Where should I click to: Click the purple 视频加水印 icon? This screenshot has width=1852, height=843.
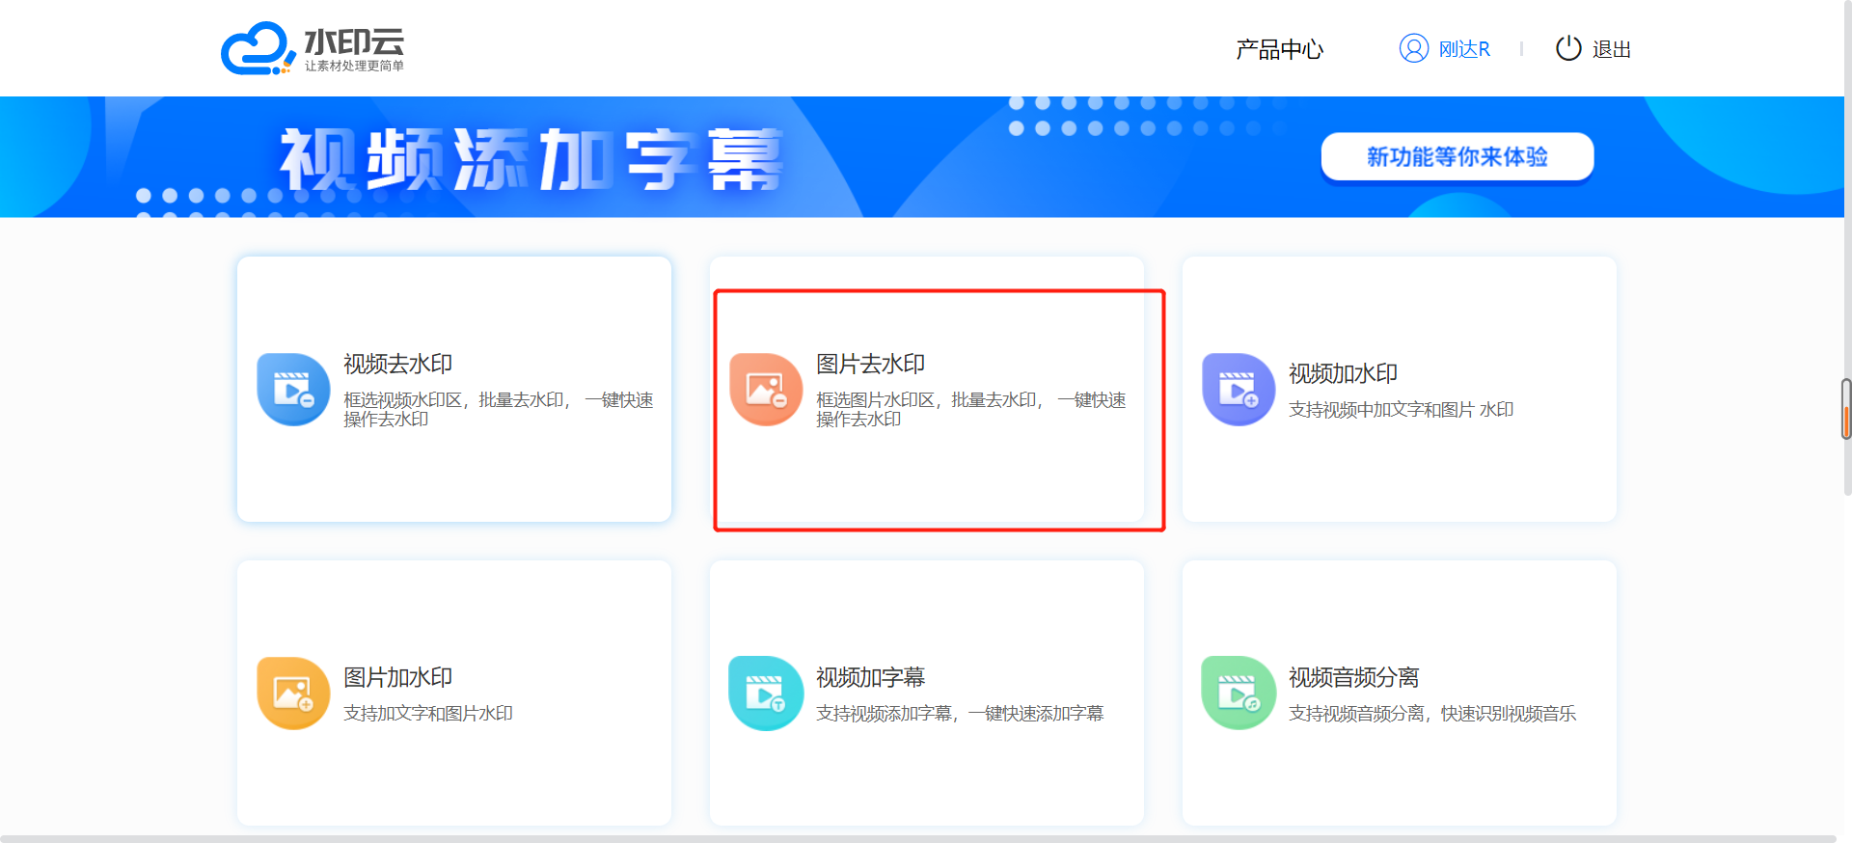click(1239, 390)
